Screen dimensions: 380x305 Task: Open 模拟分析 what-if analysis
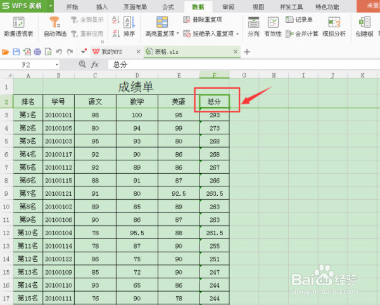tap(334, 27)
